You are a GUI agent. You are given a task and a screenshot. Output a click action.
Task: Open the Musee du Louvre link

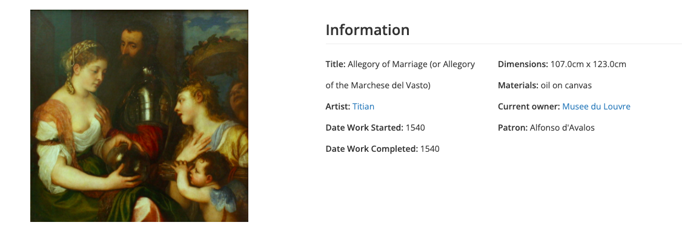(596, 106)
